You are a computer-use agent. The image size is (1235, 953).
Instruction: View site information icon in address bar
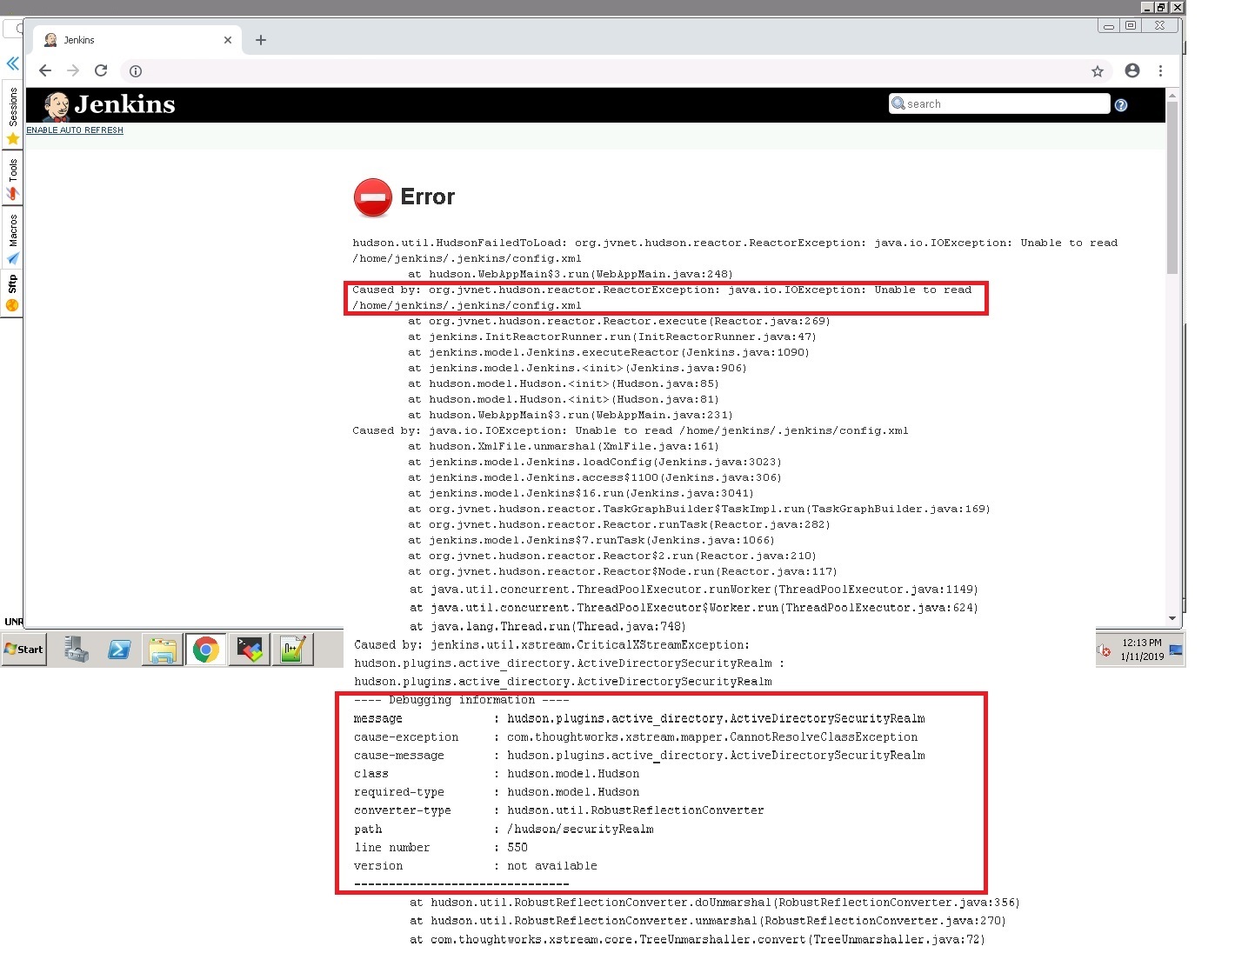pos(136,71)
